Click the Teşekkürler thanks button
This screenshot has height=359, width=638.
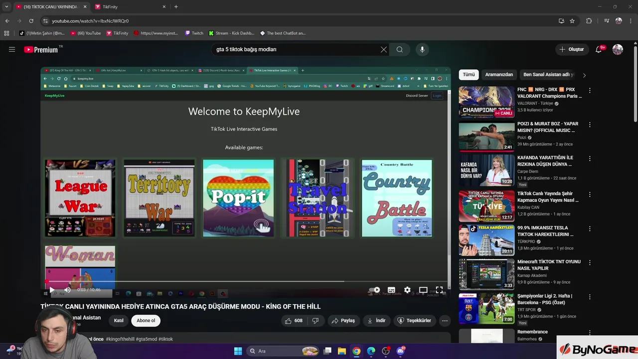[414, 321]
